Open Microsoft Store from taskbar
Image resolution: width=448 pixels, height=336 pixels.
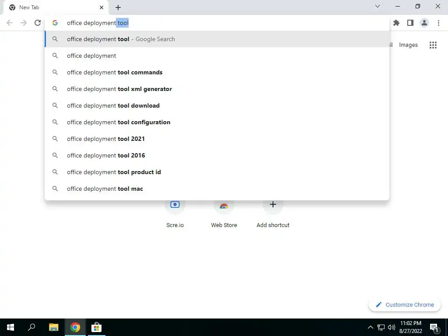tap(96, 327)
